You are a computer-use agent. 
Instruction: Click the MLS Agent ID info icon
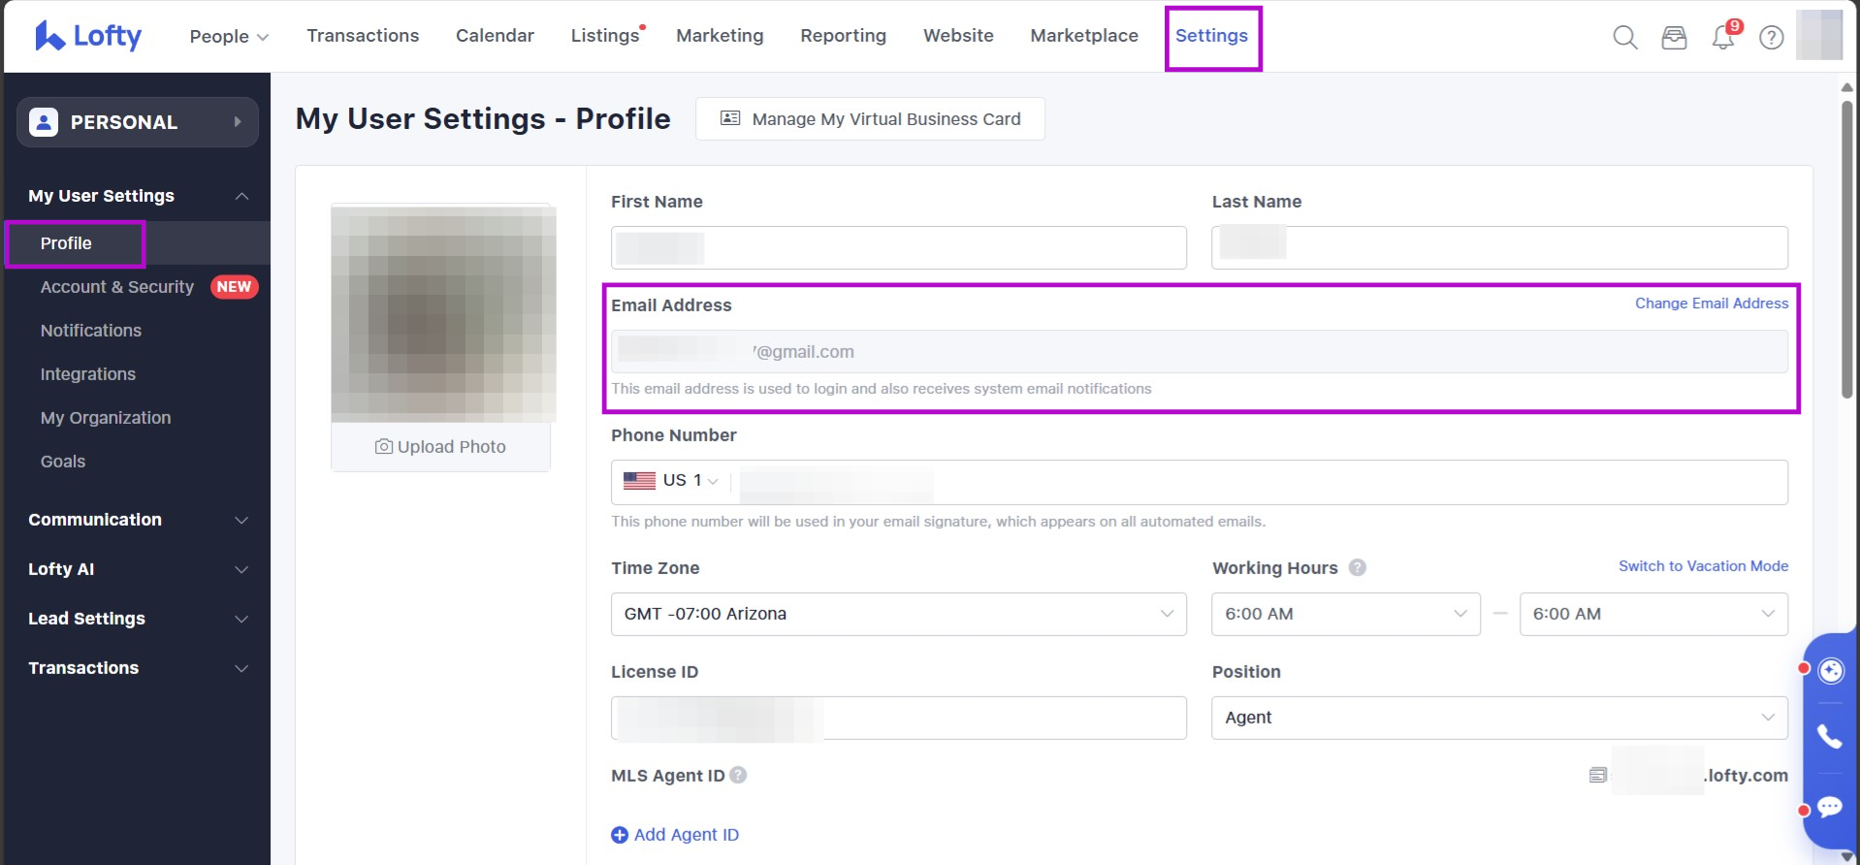click(738, 775)
